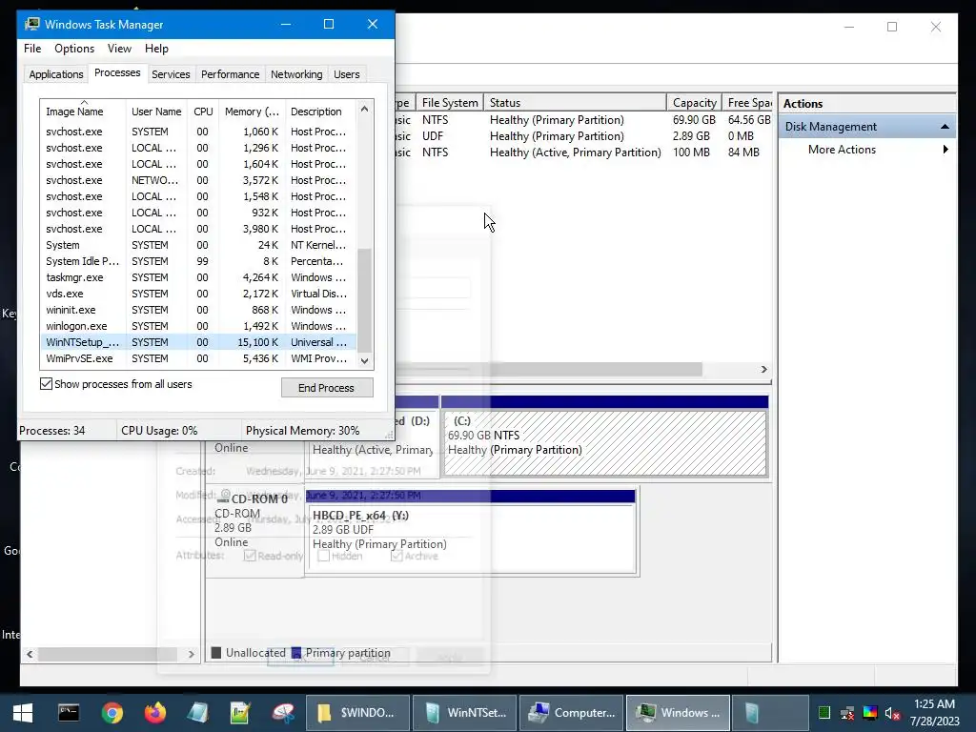Click the green CPU meter tray icon
The width and height of the screenshot is (976, 732).
point(824,713)
